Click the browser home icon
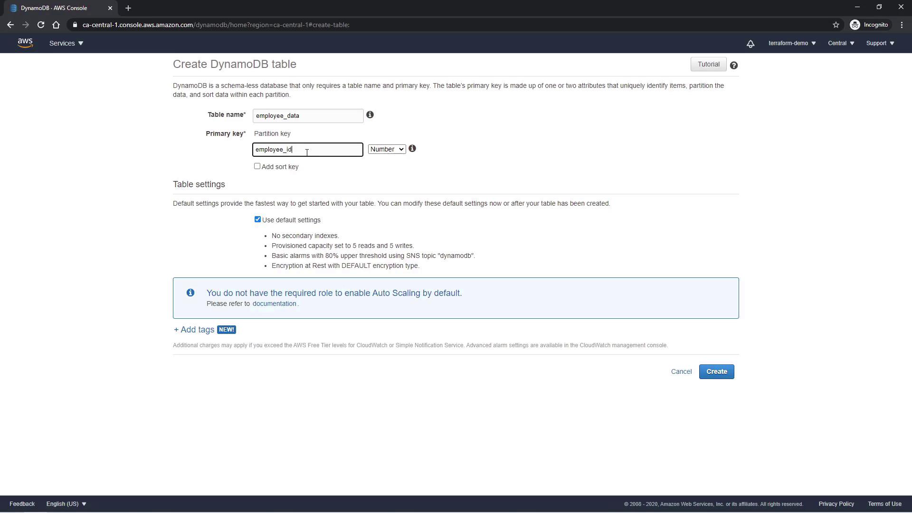Viewport: 912px width, 513px height. pyautogui.click(x=56, y=25)
